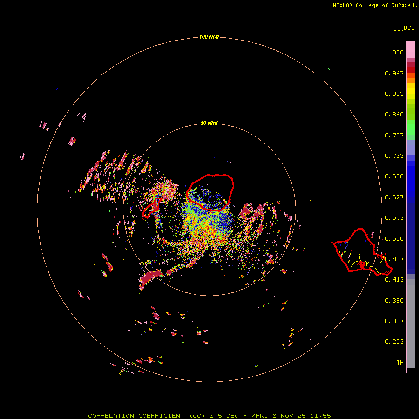Select the 0.893 scale value
The width and height of the screenshot is (419, 419).
click(394, 94)
